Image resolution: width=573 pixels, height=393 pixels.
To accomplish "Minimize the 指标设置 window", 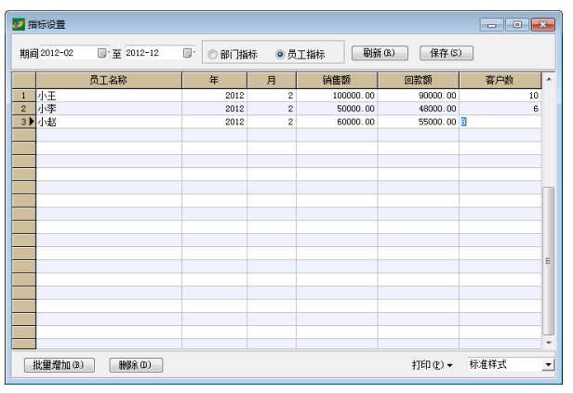I will click(x=491, y=25).
